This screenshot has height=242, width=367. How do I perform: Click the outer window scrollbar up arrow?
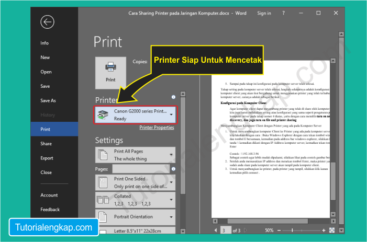click(341, 34)
